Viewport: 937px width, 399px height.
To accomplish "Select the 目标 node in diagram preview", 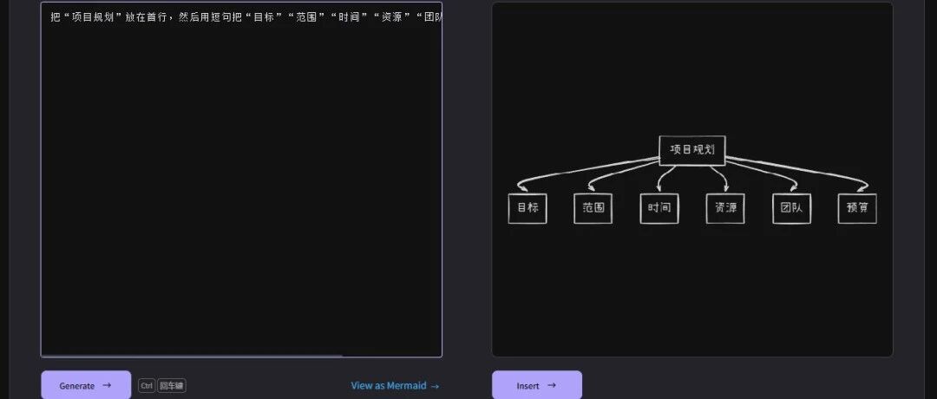I will click(x=527, y=208).
